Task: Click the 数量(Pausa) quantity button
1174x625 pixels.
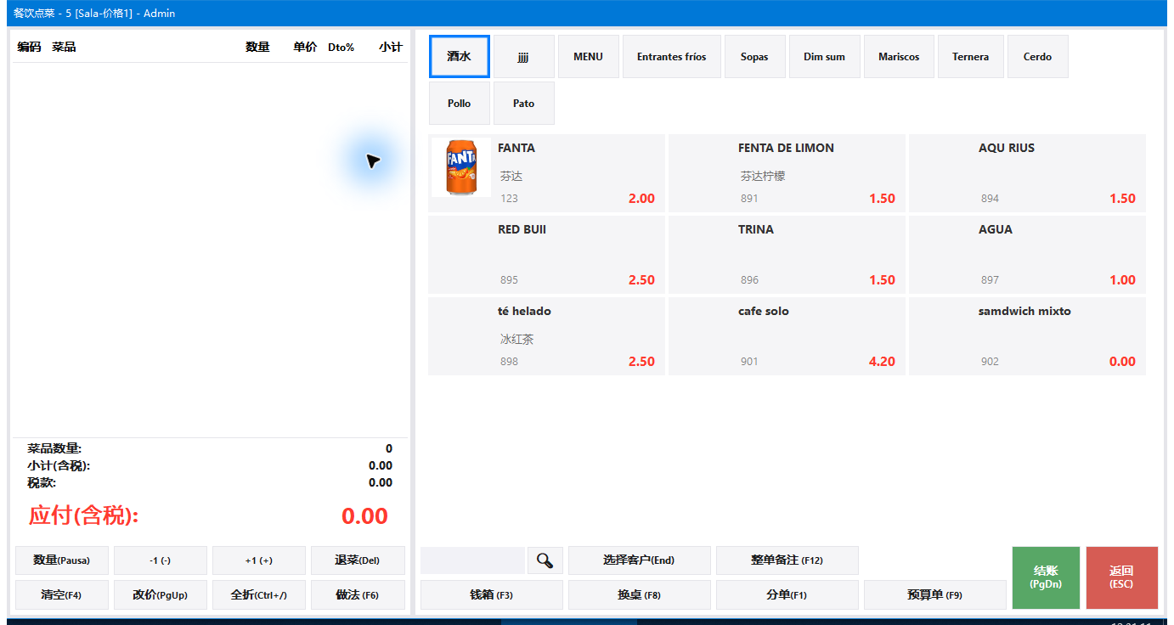Action: tap(62, 560)
